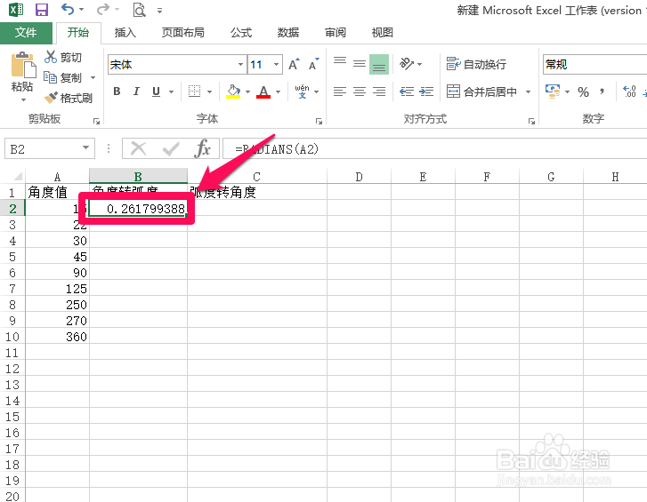Expand borders dropdown arrow
Screen dimensions: 647x502
(209, 92)
